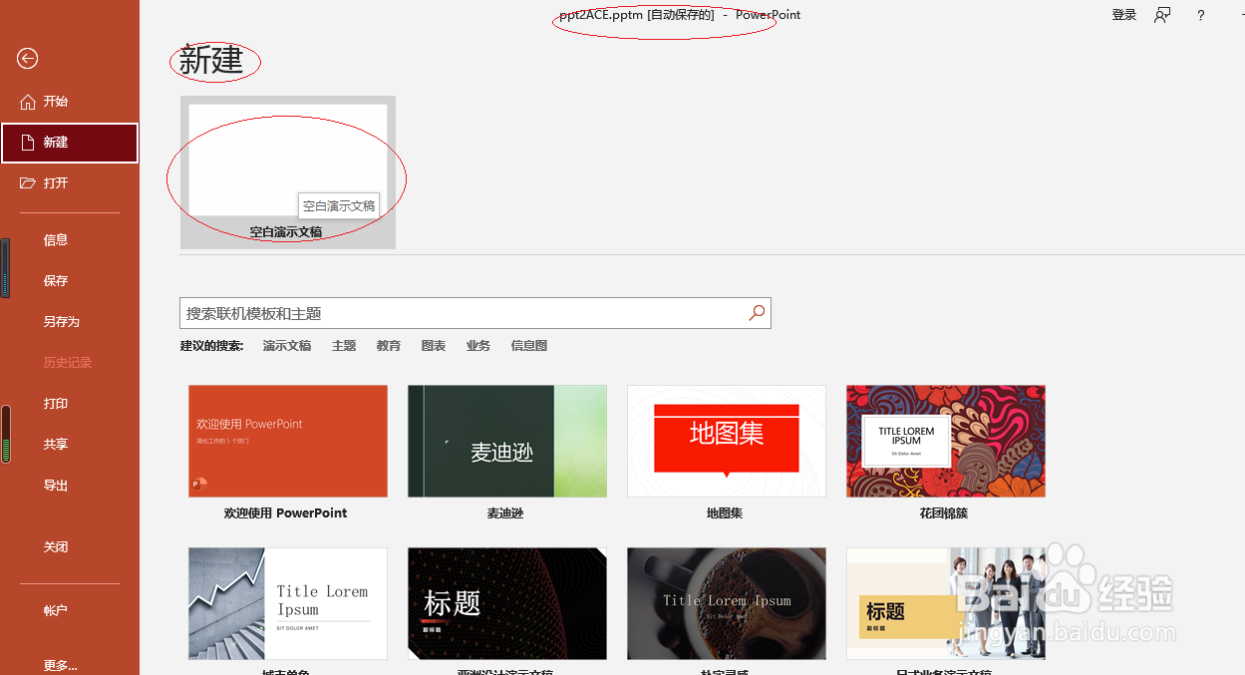1245x675 pixels.
Task: Select the dark red dotted 标题 template
Action: coord(507,603)
